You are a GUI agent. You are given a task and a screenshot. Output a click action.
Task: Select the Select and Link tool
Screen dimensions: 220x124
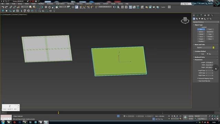(x=11, y=7)
